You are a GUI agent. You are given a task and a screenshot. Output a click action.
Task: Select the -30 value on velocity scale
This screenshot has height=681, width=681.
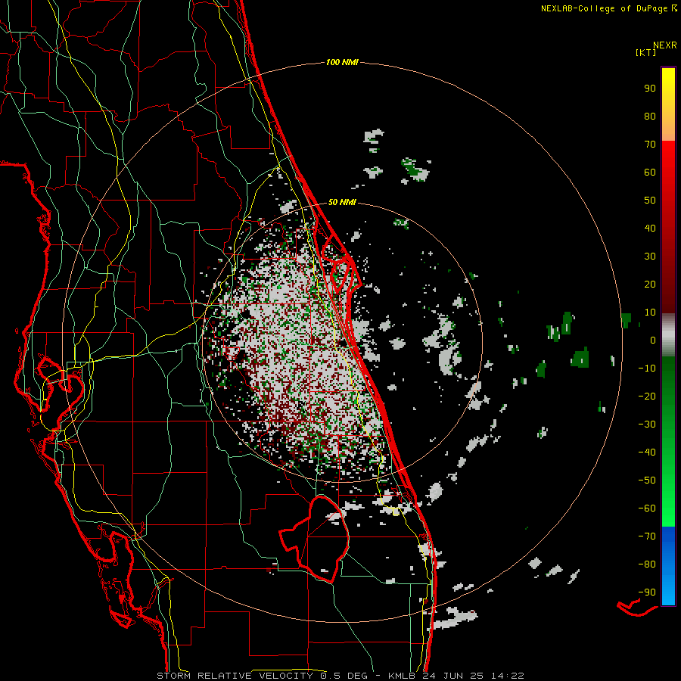click(647, 424)
